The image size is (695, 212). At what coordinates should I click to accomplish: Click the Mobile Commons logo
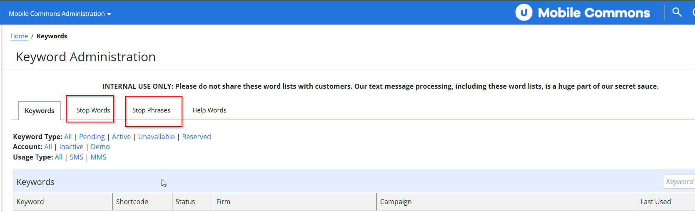(x=583, y=12)
